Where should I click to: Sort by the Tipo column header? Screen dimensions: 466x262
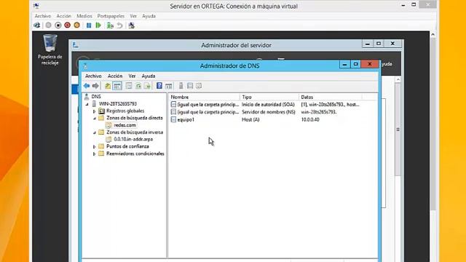(x=269, y=97)
